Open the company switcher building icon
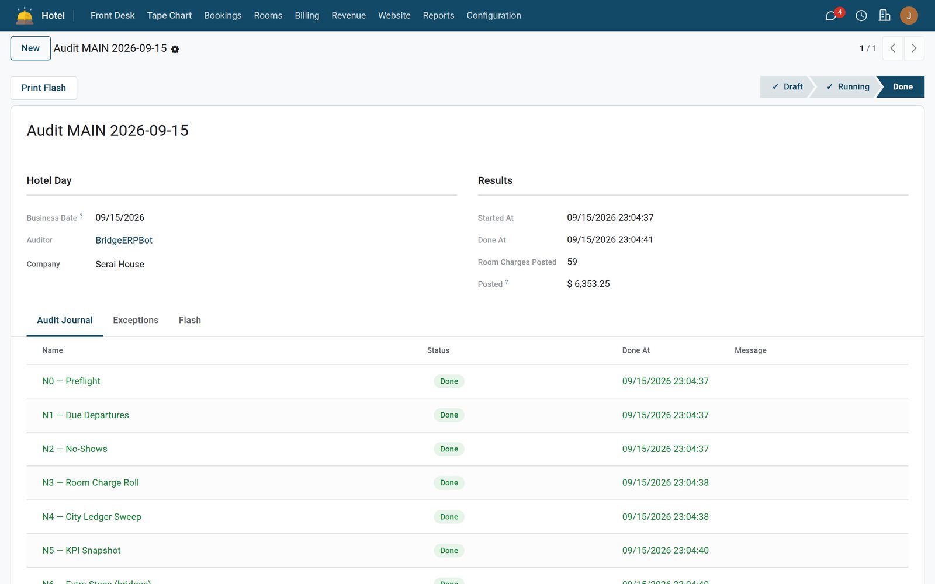Image resolution: width=935 pixels, height=584 pixels. [885, 16]
